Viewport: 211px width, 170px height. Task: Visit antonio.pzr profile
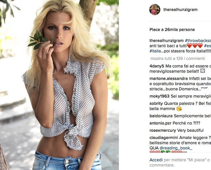click(x=160, y=123)
